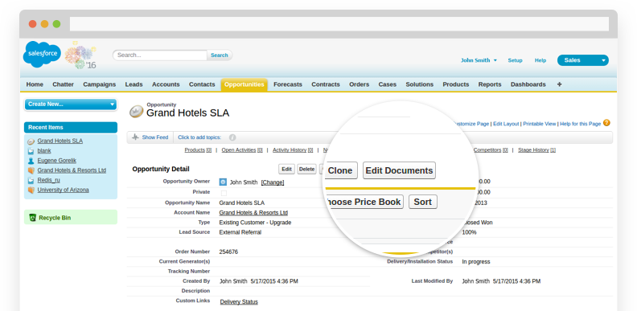Viewport: 637px width, 311px height.
Task: Open the Chatter tab
Action: point(63,84)
